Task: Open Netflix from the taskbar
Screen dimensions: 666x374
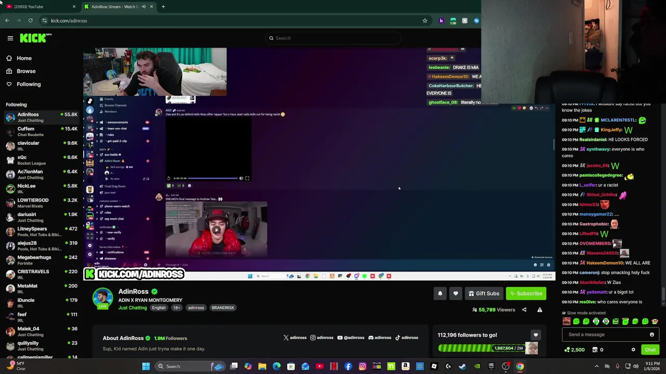Action: pos(334,366)
